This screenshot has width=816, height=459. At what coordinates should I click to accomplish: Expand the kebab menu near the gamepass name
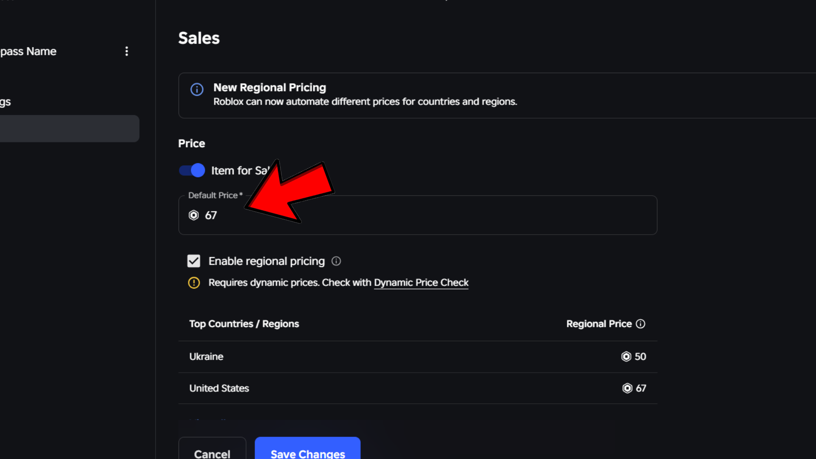pos(127,51)
